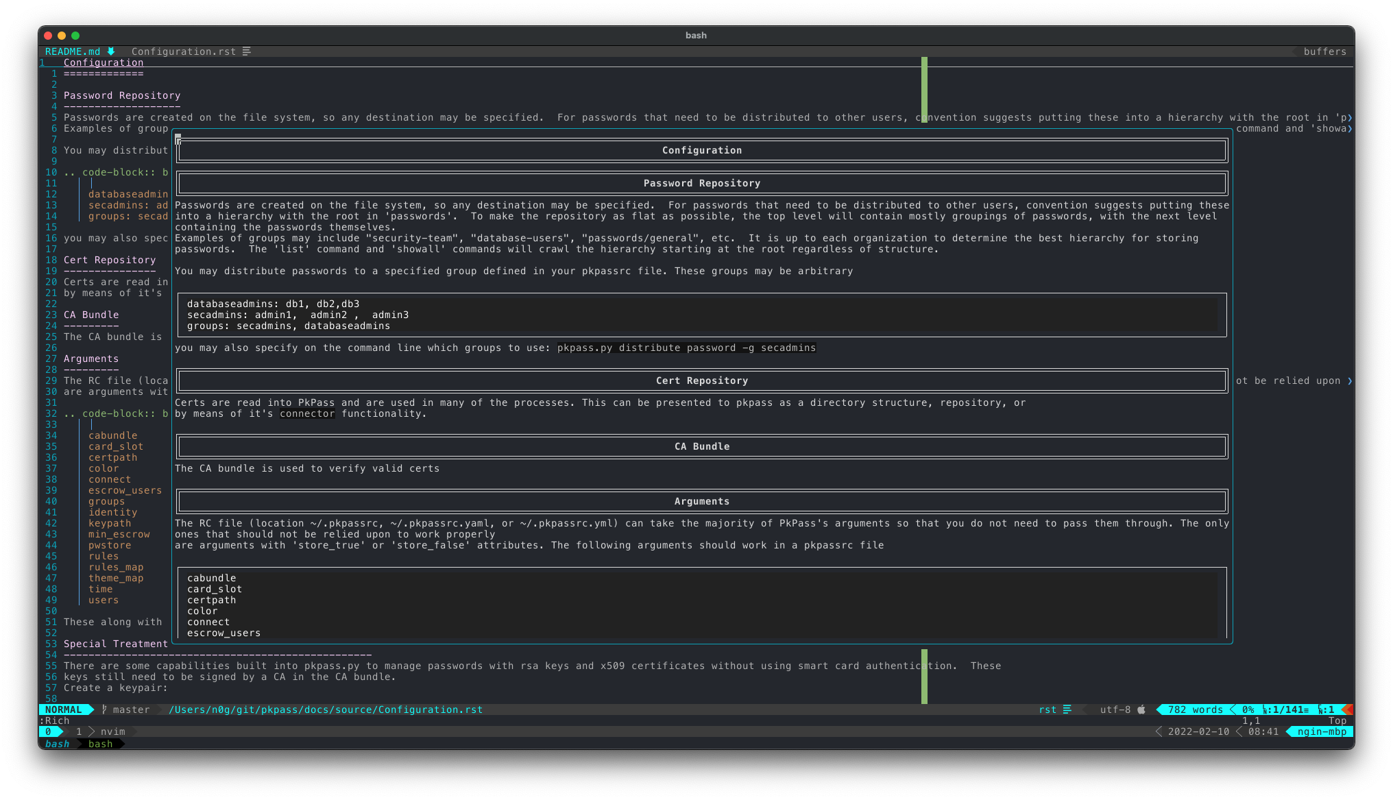Click the Password Repository header in preview popup
The height and width of the screenshot is (800, 1393).
(701, 183)
